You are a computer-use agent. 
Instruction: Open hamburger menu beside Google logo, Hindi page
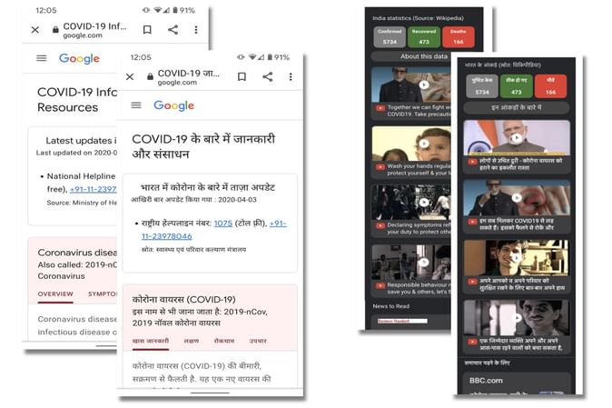tap(136, 105)
